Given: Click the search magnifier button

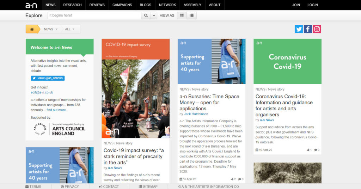Looking at the screenshot, I should click(x=146, y=15).
